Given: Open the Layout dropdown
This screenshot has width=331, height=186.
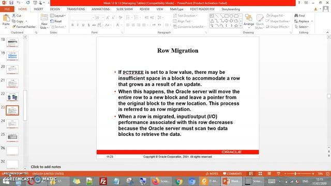Looking at the screenshot, I should (x=58, y=16).
